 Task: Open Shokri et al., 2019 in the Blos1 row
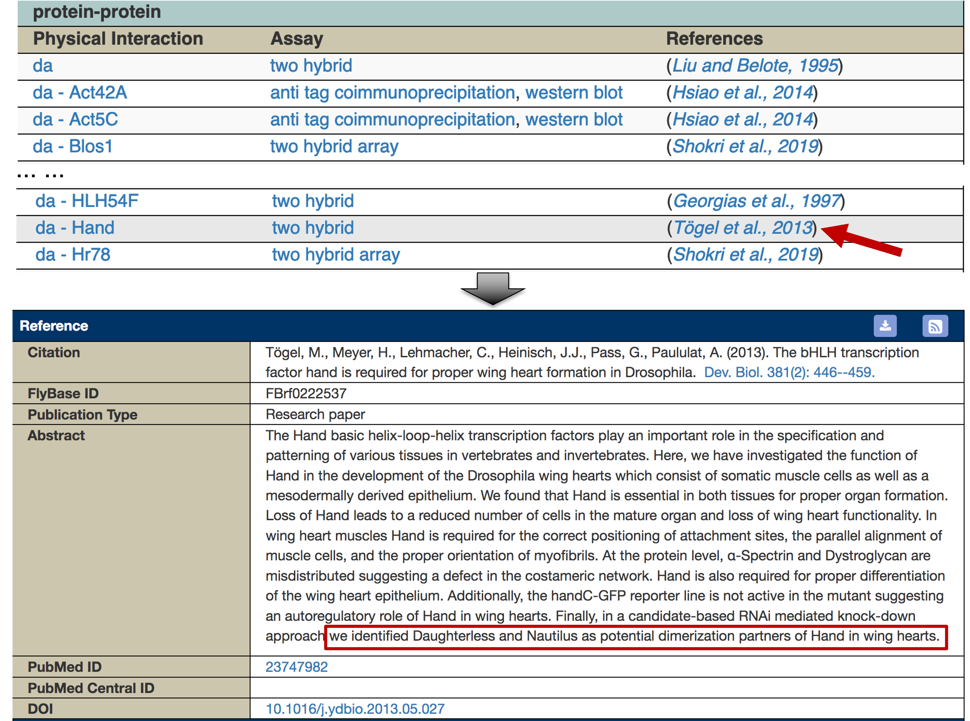(x=745, y=147)
